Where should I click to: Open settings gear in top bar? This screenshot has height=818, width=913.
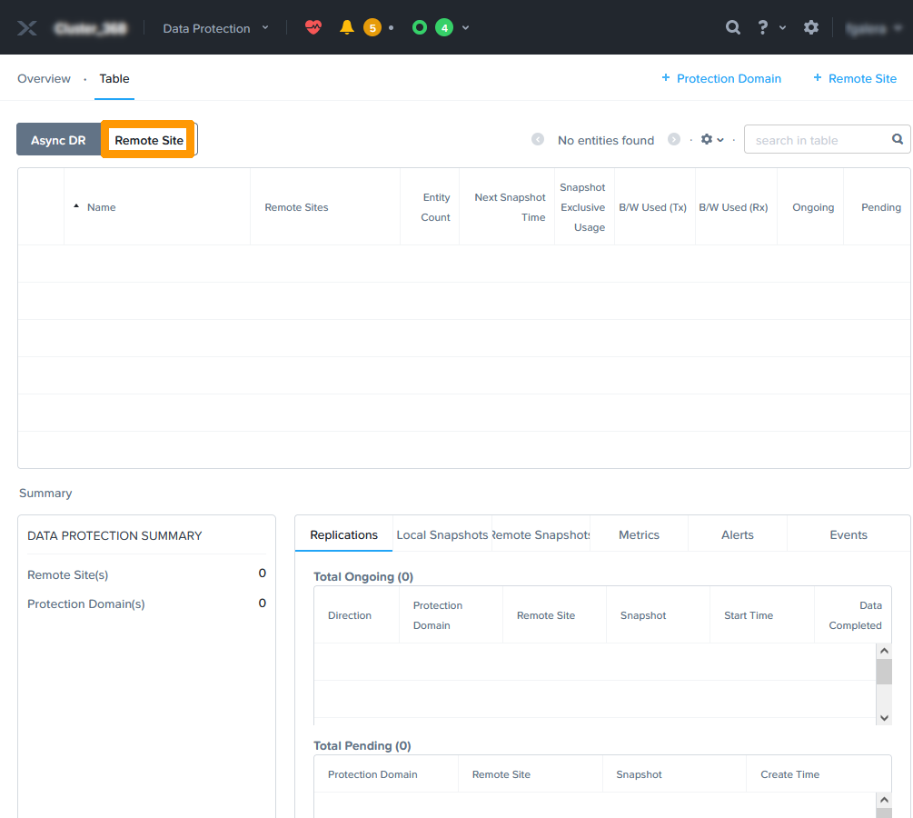[811, 27]
